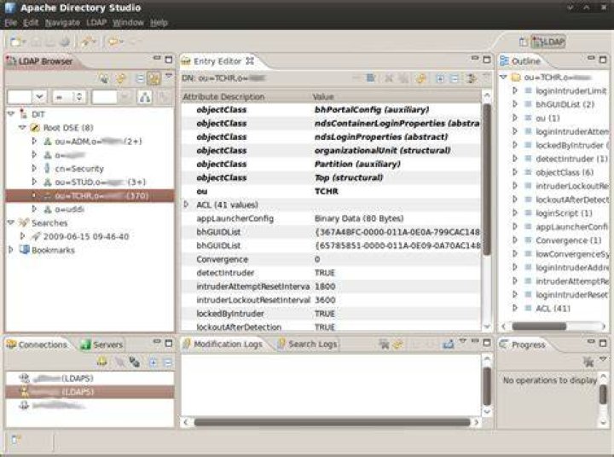This screenshot has height=457, width=614.
Task: Click the open-perspective icon left of LDAP
Action: 523,42
